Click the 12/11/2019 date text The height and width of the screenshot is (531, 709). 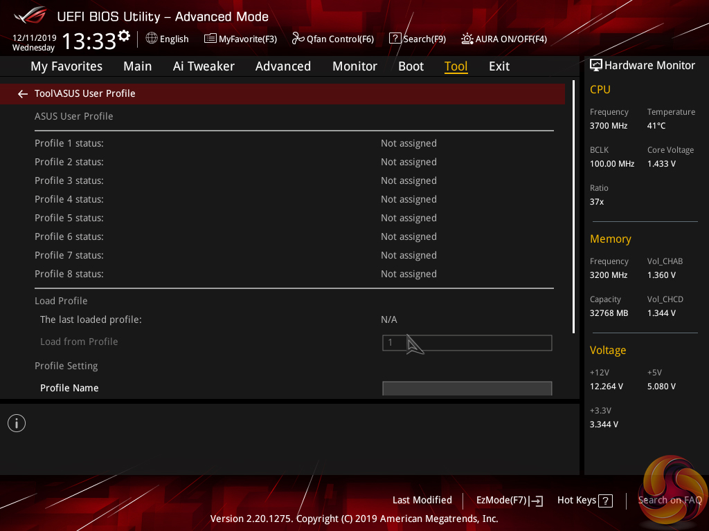coord(35,37)
